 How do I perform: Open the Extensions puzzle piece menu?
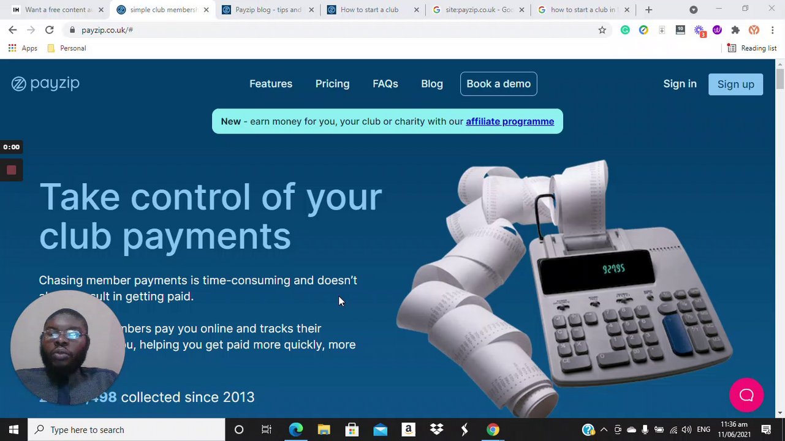(x=735, y=30)
